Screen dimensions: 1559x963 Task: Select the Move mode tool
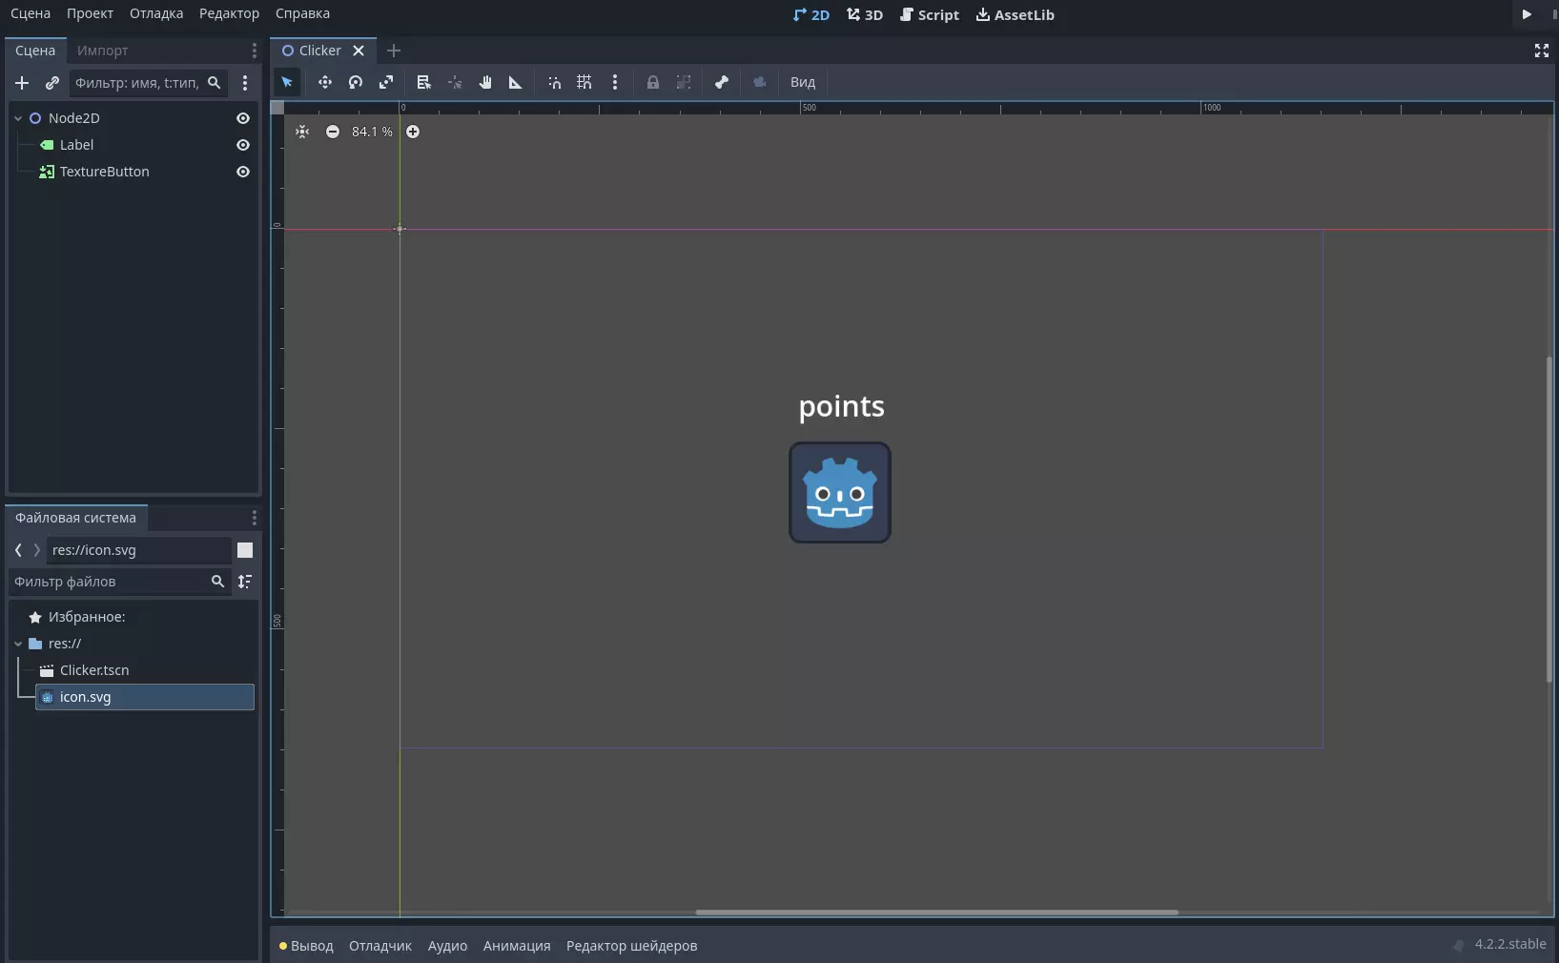click(325, 82)
